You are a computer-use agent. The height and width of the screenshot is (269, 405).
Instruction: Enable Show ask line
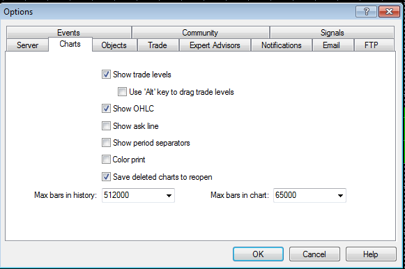pyautogui.click(x=106, y=126)
